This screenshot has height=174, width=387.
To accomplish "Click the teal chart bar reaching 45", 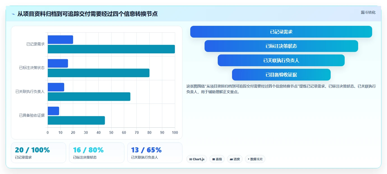I will pyautogui.click(x=76, y=120).
